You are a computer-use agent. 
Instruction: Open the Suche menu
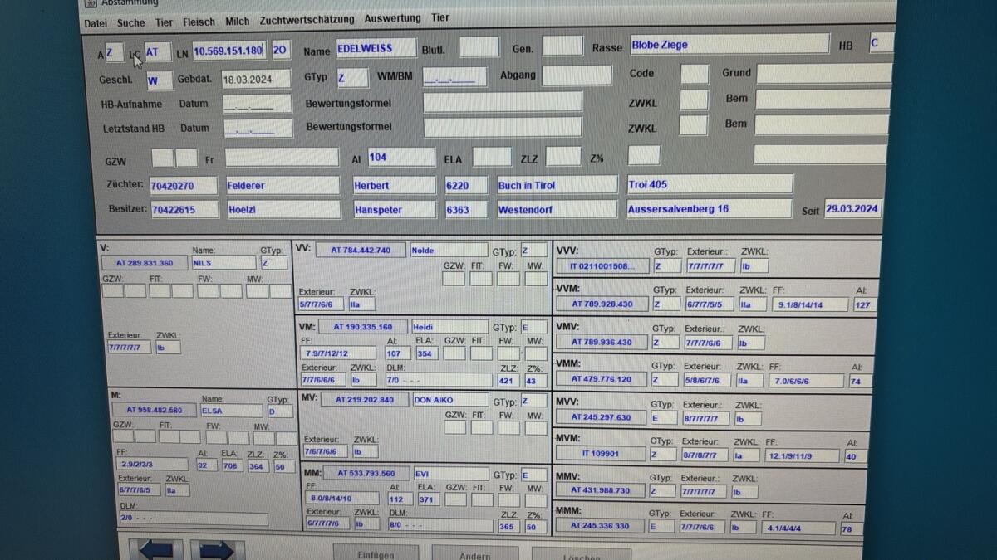130,22
